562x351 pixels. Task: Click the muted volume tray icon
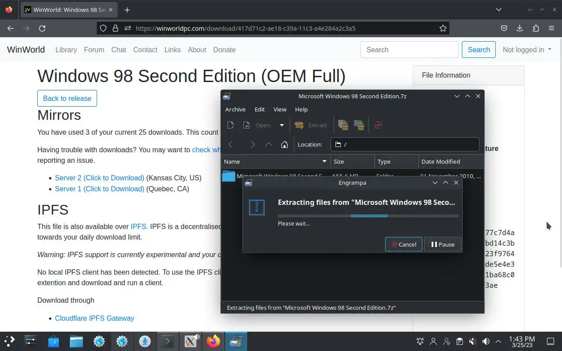472,341
